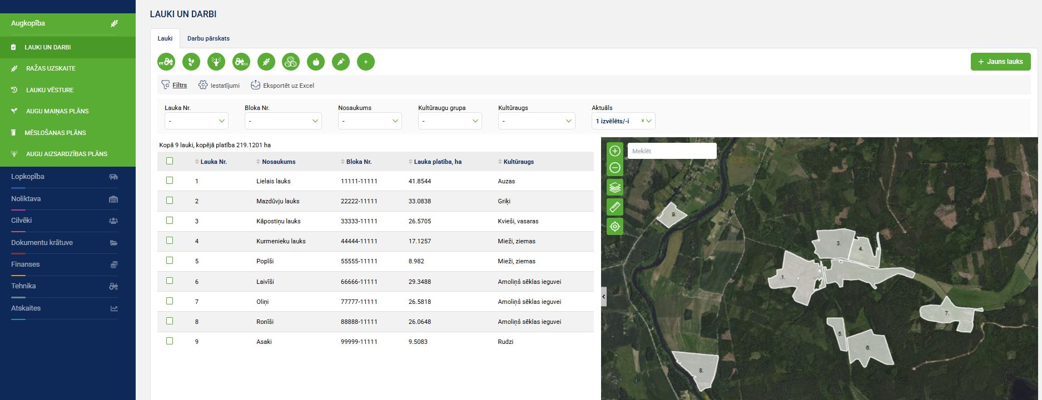Click the Finanses coins icon

click(113, 264)
